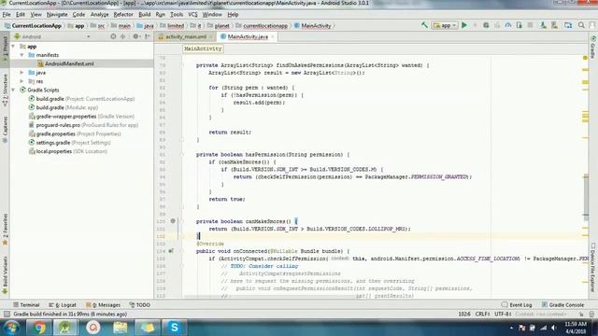
Task: Collapse the Gradle Scripts node
Action: [x=13, y=90]
